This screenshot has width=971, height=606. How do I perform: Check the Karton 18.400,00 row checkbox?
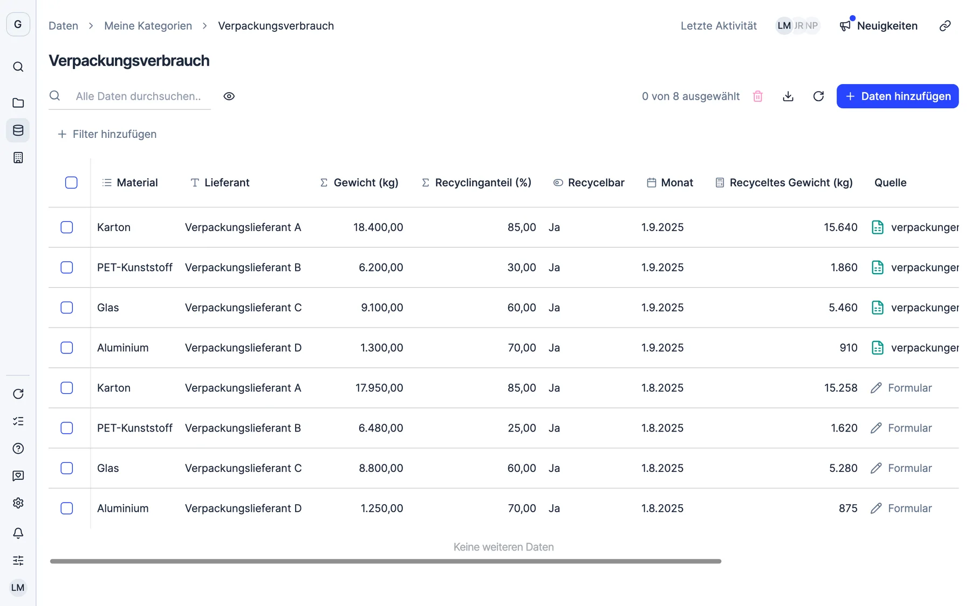[67, 227]
